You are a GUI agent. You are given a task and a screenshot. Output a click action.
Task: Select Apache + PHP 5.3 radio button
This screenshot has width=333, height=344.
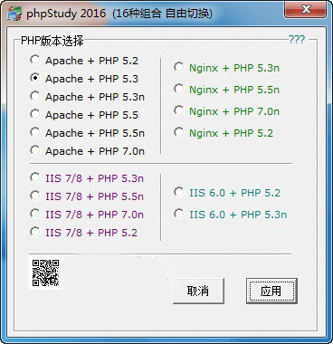pyautogui.click(x=34, y=78)
